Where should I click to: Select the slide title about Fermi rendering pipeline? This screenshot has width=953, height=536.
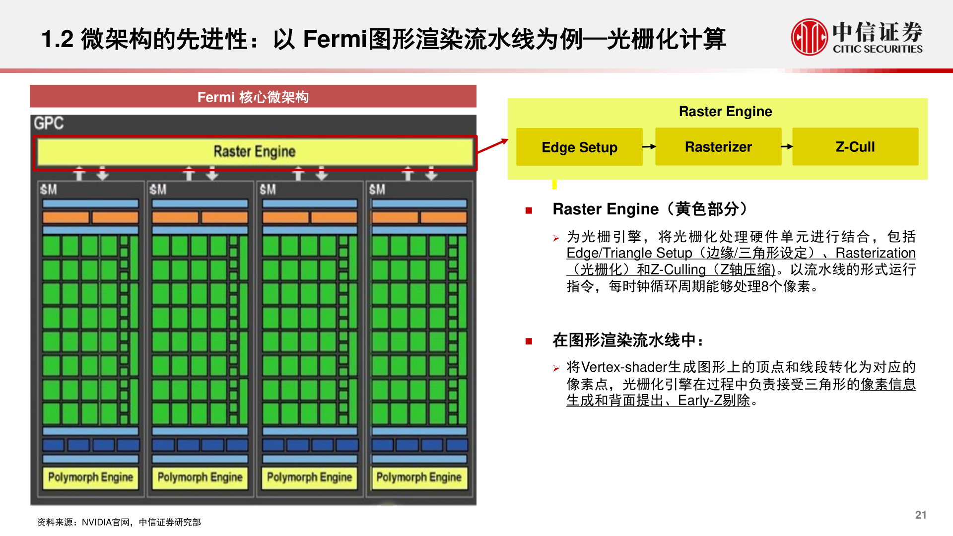tap(383, 39)
